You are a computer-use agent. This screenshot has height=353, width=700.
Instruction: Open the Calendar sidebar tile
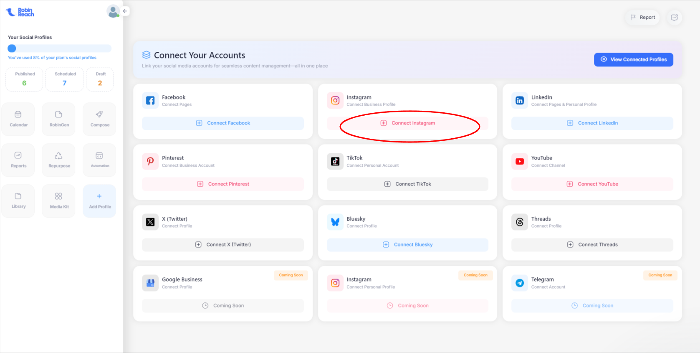point(18,119)
